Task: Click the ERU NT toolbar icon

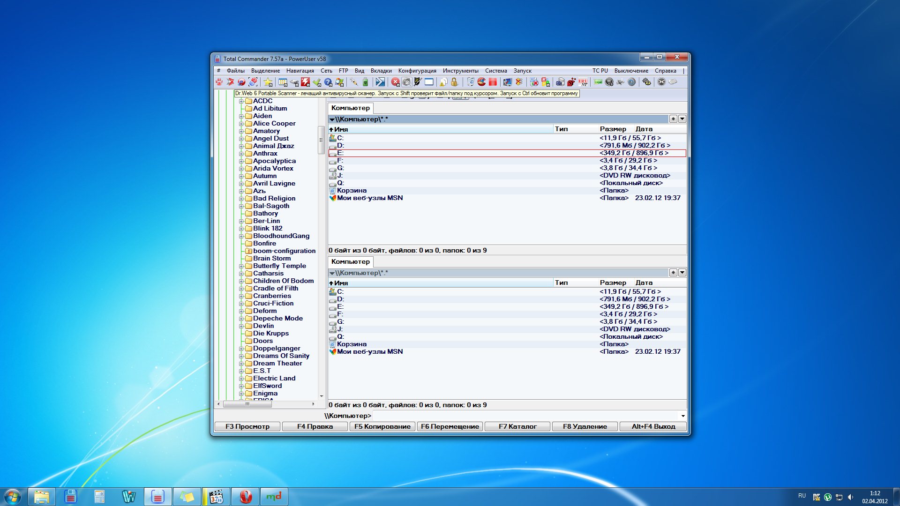Action: (583, 82)
